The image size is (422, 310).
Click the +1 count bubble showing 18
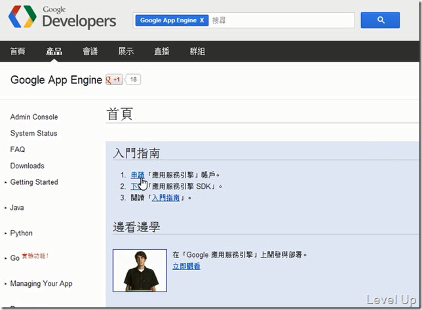point(133,79)
